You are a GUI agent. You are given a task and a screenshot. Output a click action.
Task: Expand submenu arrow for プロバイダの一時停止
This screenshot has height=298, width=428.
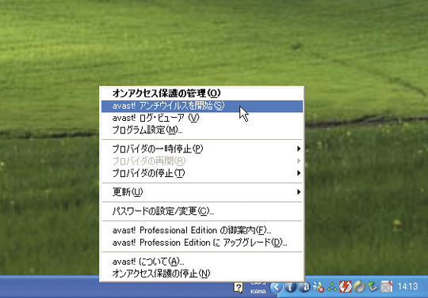[x=299, y=149]
